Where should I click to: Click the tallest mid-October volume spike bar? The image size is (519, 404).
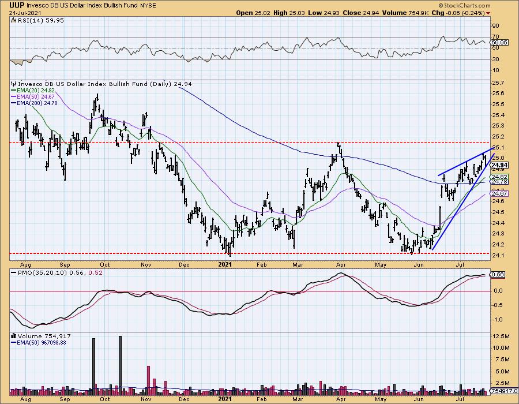point(120,365)
